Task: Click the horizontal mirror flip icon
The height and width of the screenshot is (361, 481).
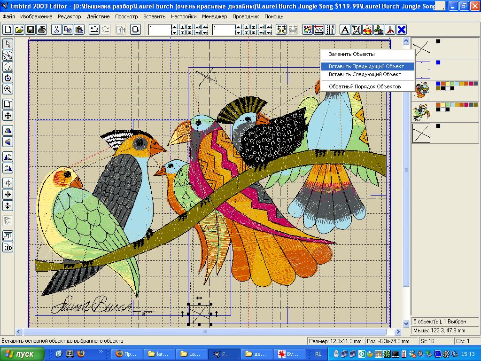Action: coord(8,130)
